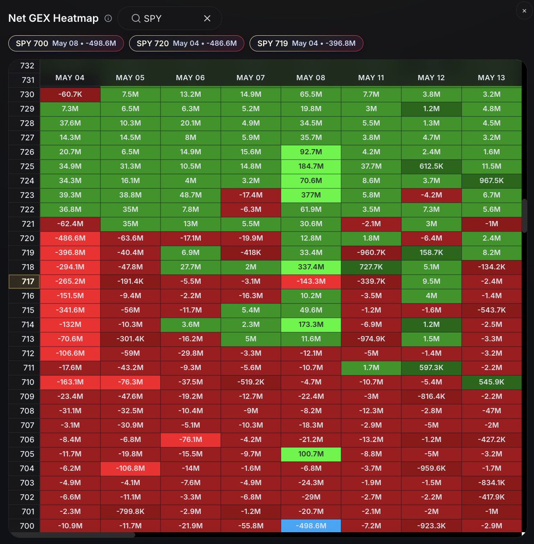Click the 48.7M cell at strike 723
Viewport: 534px width, 544px height.
[191, 195]
